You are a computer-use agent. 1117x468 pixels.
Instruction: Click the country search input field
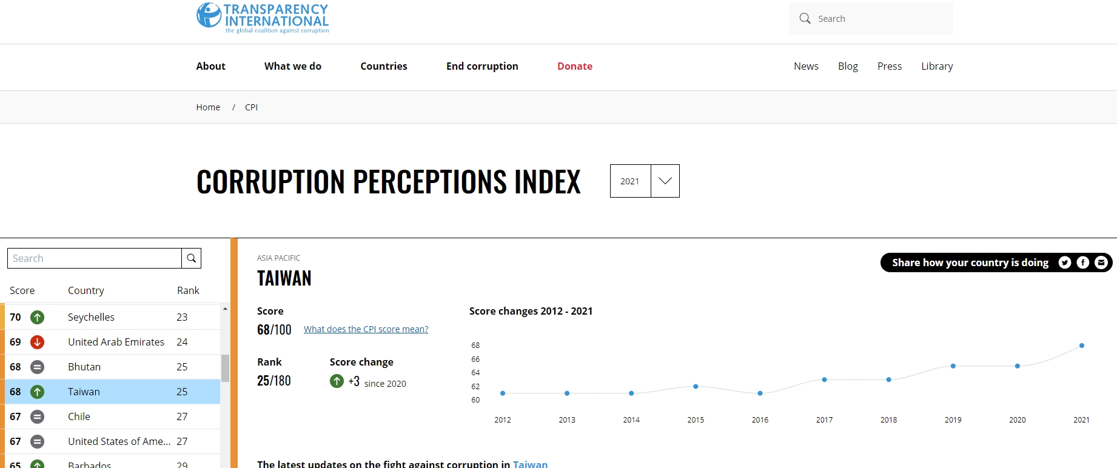click(94, 258)
